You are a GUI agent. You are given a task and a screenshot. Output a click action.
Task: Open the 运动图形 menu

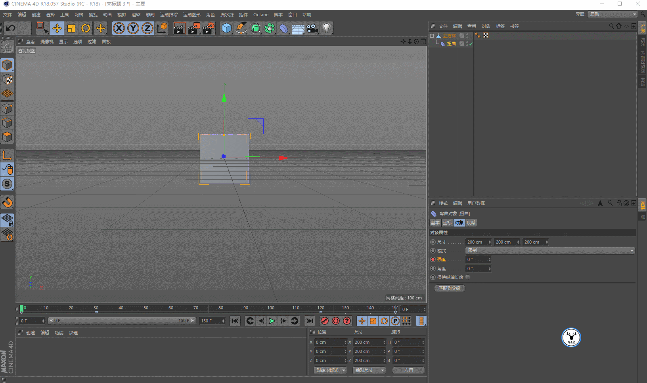tap(192, 15)
